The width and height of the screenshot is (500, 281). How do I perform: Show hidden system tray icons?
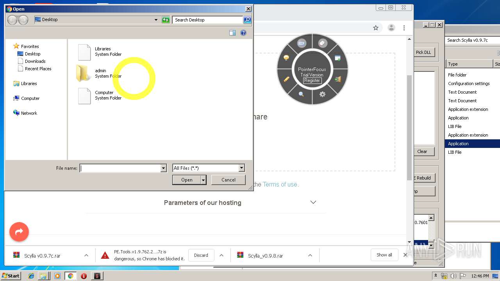[436, 276]
